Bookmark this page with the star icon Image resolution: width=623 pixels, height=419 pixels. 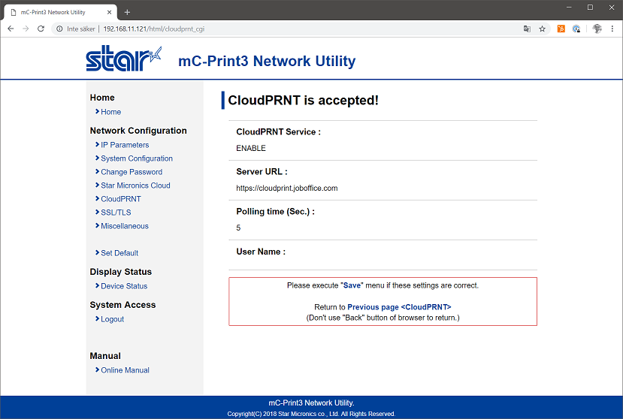coord(542,29)
